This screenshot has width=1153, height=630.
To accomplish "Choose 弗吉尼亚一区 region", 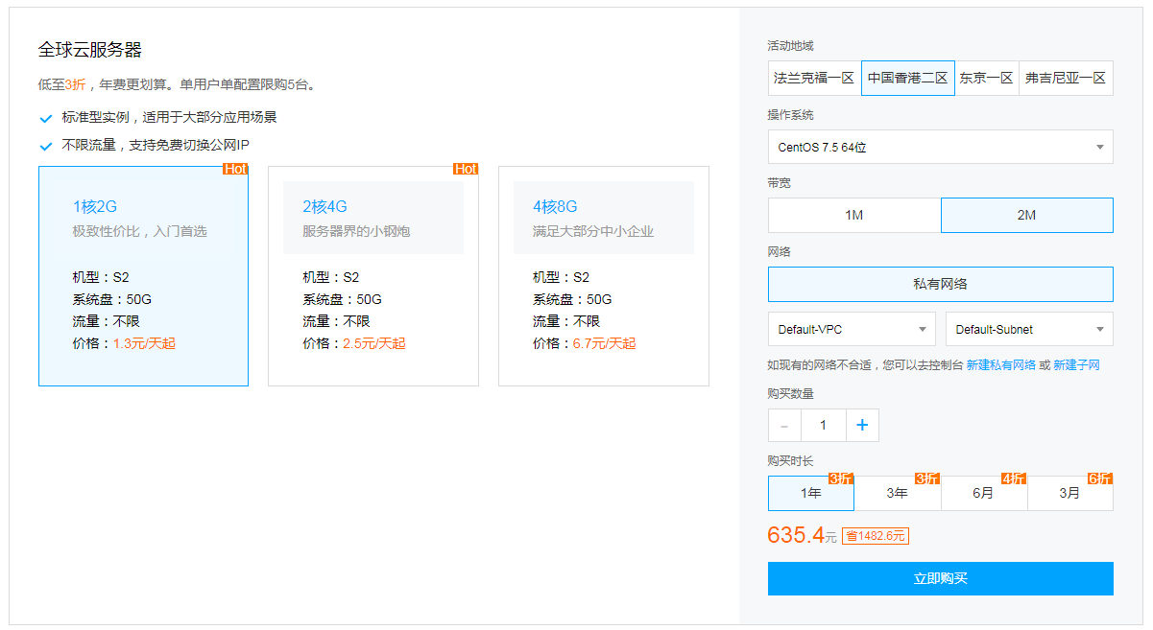I will tap(1065, 79).
